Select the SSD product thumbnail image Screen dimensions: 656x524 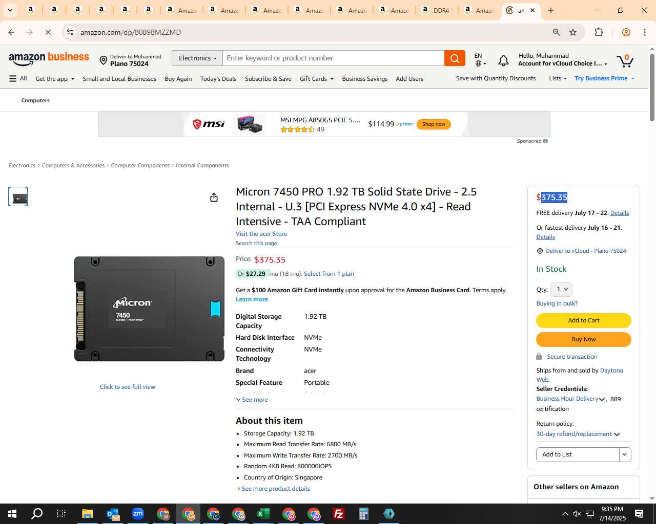pos(18,197)
